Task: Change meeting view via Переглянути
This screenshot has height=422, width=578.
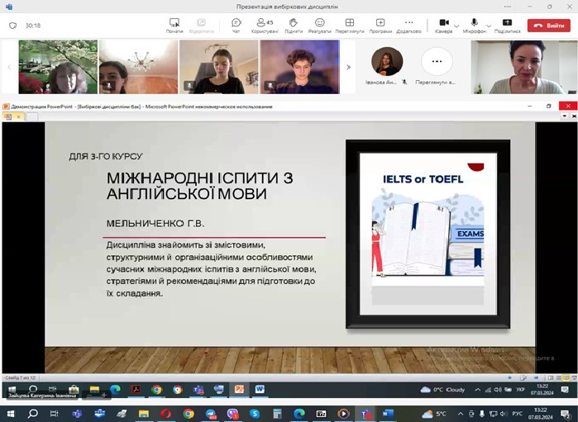Action: 349,25
